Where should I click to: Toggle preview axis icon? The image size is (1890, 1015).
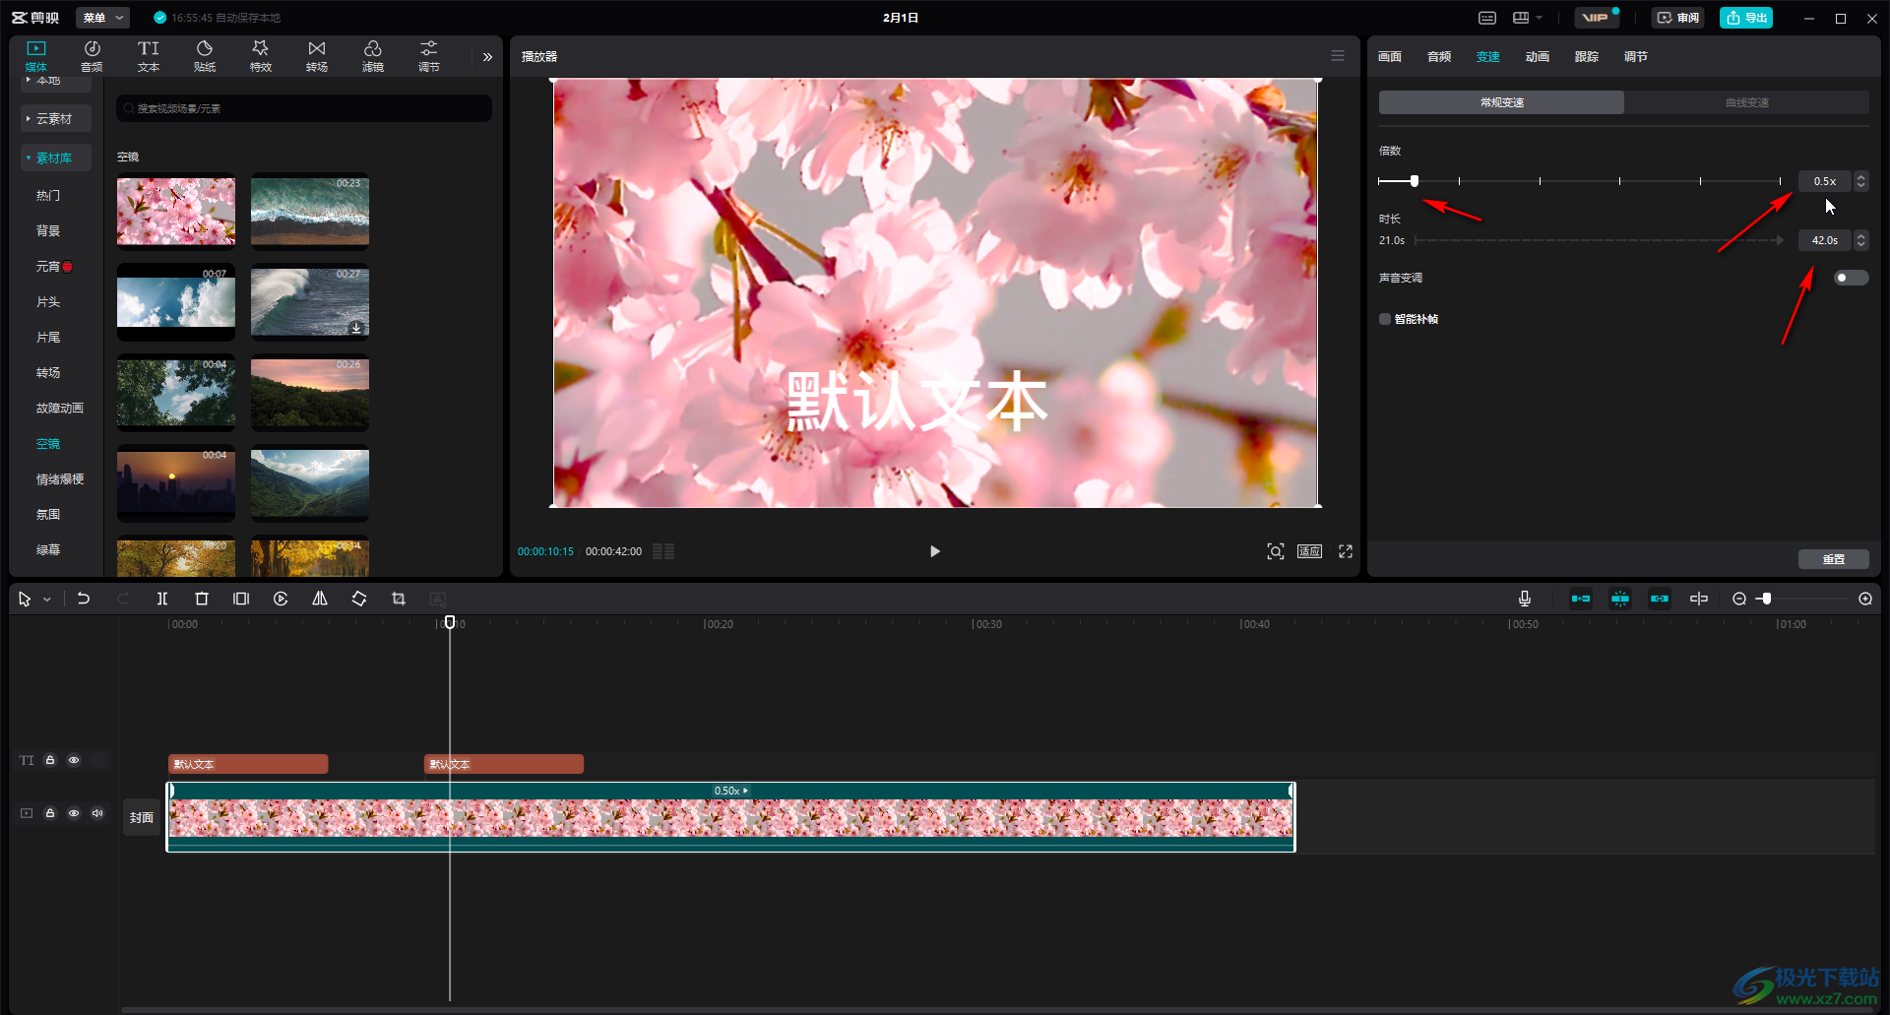pos(1699,599)
